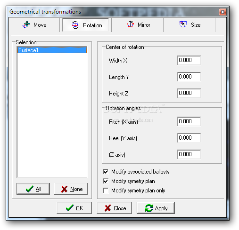Confirm with the OK button
Screen dimensions: 239x230
[74, 208]
